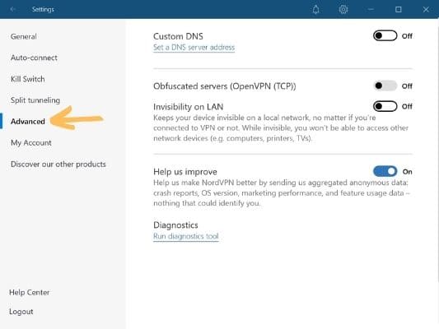Select Kill Switch in the sidebar
Viewport: 439px width, 329px height.
click(x=28, y=79)
